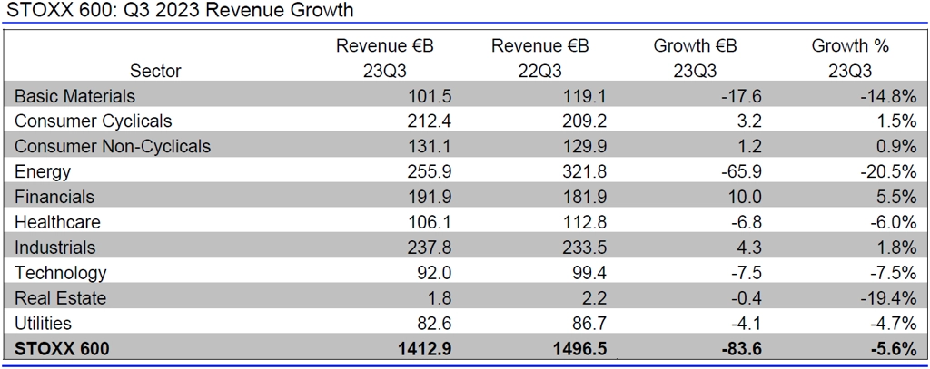Select the Utilities row label

click(x=43, y=323)
